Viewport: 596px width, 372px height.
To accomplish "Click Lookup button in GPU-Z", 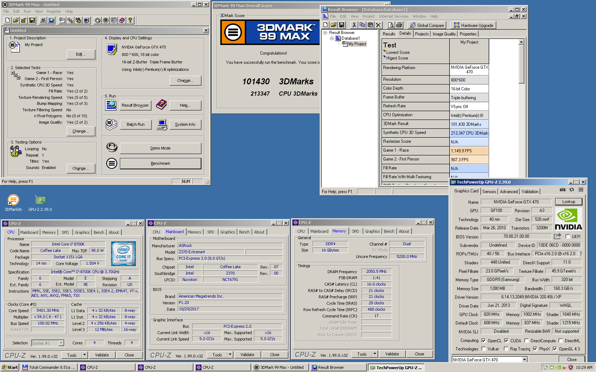I will [x=568, y=202].
